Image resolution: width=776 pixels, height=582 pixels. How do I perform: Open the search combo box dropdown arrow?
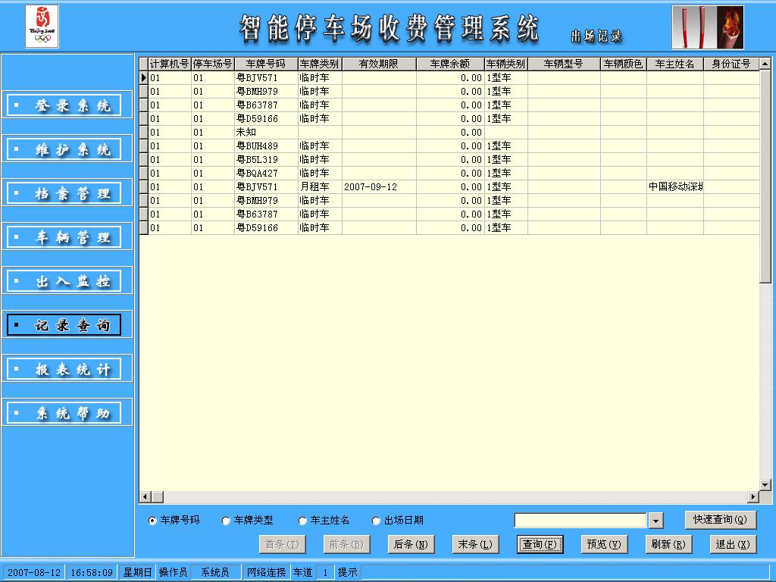(x=656, y=521)
